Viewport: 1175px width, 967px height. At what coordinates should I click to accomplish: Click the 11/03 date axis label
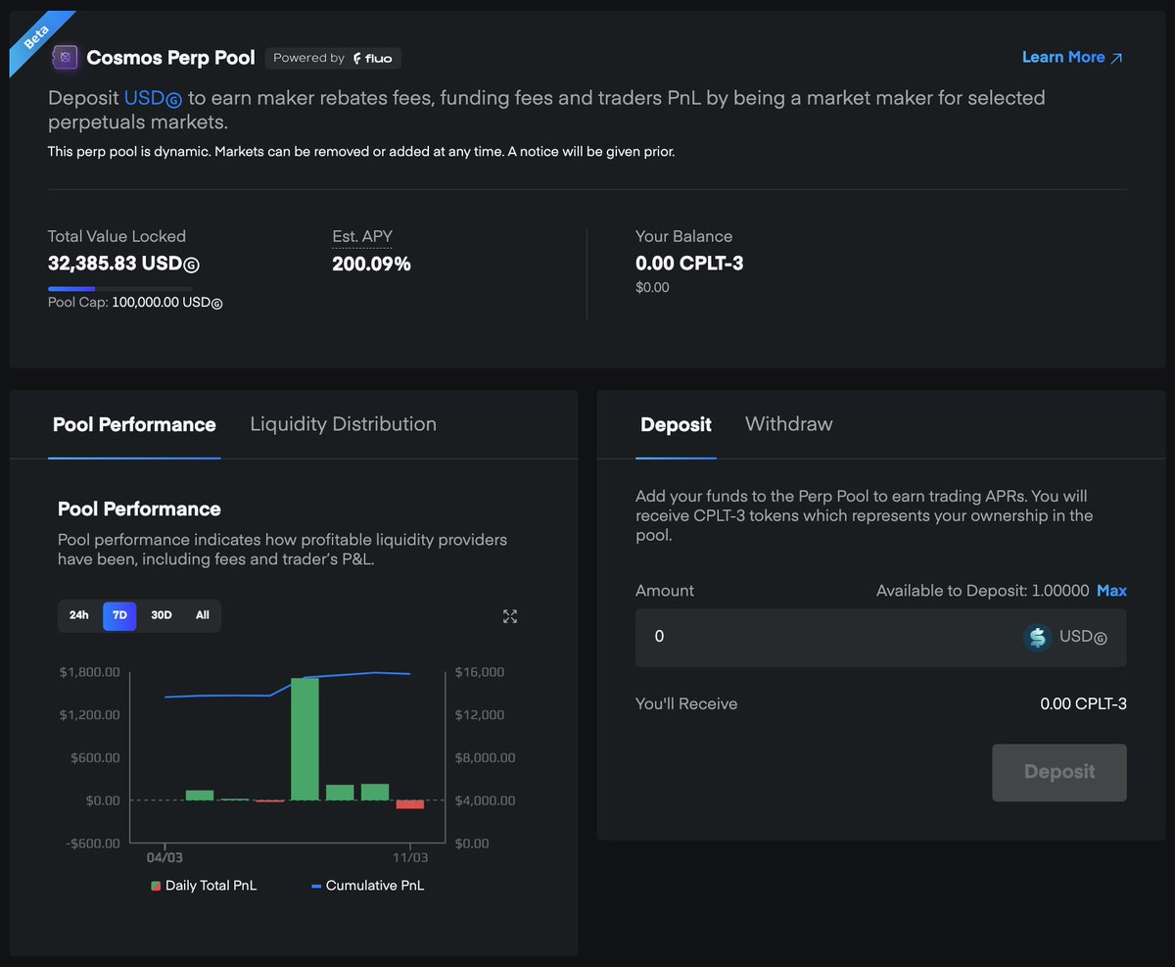(x=409, y=857)
